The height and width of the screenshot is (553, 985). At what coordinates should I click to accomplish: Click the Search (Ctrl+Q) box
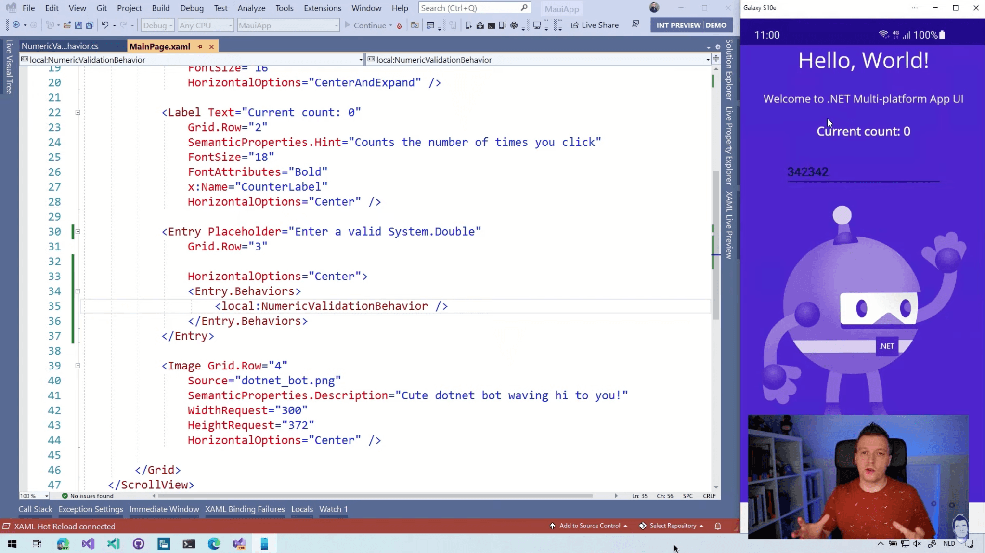coord(474,8)
